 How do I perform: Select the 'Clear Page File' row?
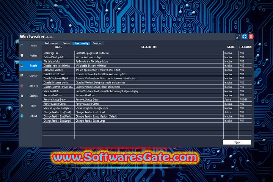click(147, 53)
